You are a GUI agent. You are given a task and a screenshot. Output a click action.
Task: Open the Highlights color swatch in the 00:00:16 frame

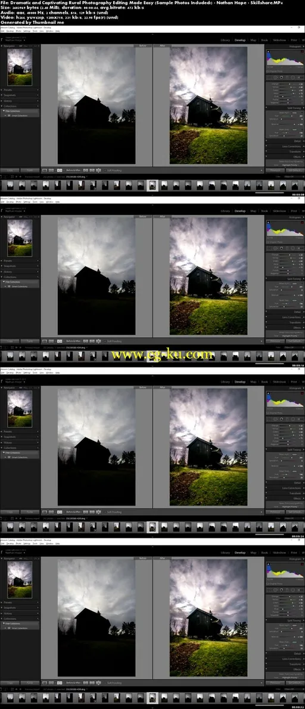point(294,283)
